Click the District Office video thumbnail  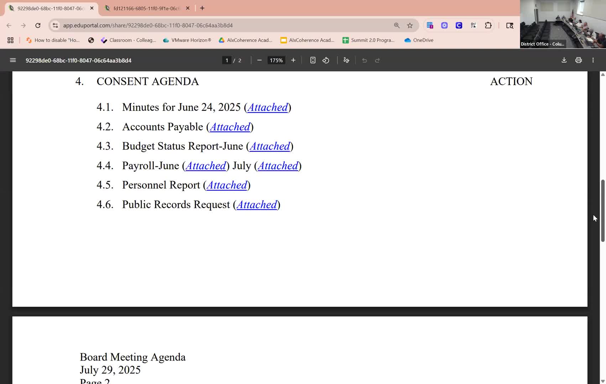[x=563, y=24]
